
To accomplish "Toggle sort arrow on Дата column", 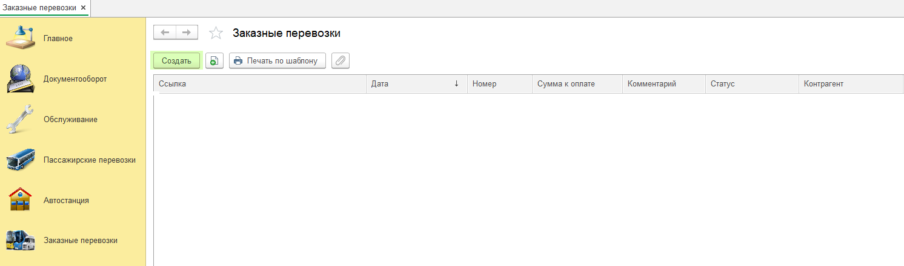I will point(456,84).
